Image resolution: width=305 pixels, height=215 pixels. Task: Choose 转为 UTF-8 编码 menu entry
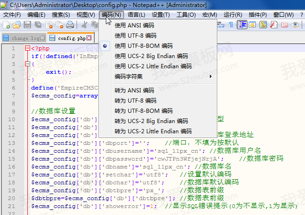158,101
